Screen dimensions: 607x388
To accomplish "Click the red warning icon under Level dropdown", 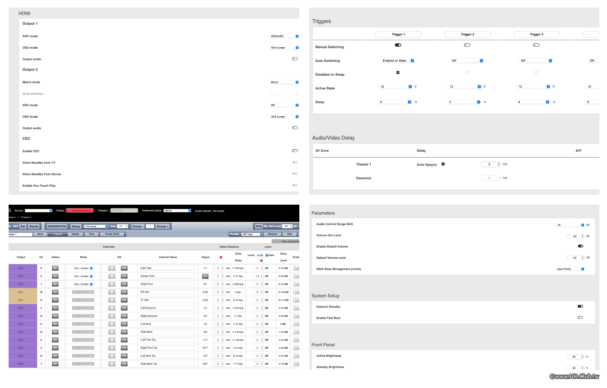I will [262, 261].
